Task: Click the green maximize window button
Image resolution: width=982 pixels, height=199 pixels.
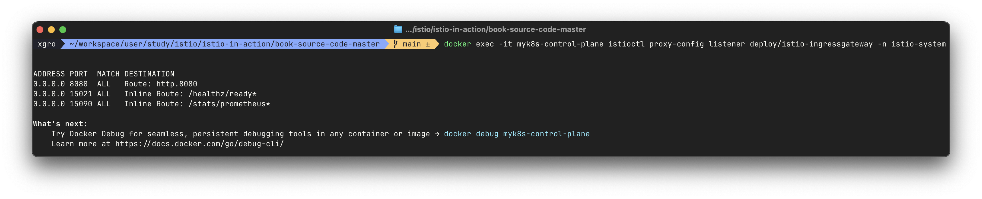Action: [63, 29]
